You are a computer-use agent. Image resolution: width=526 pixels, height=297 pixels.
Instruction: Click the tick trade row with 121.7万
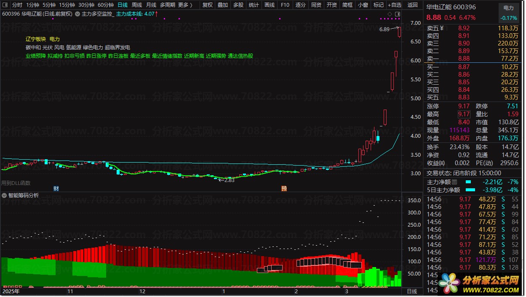click(473, 260)
